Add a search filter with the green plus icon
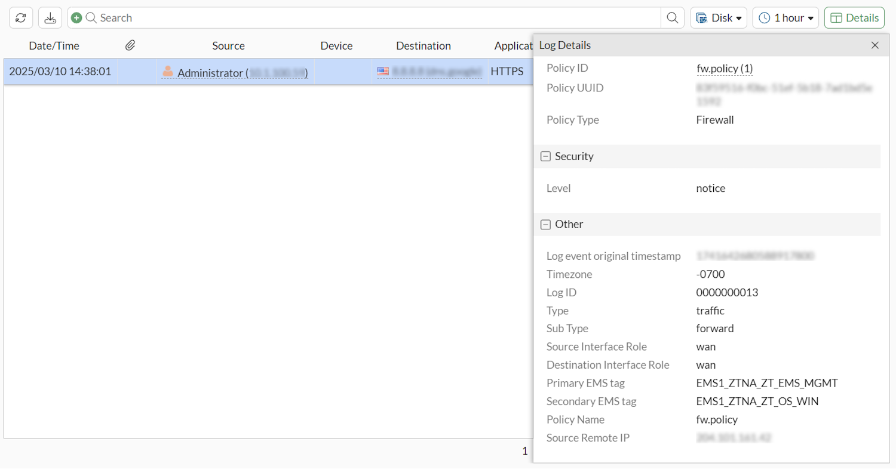 (76, 17)
